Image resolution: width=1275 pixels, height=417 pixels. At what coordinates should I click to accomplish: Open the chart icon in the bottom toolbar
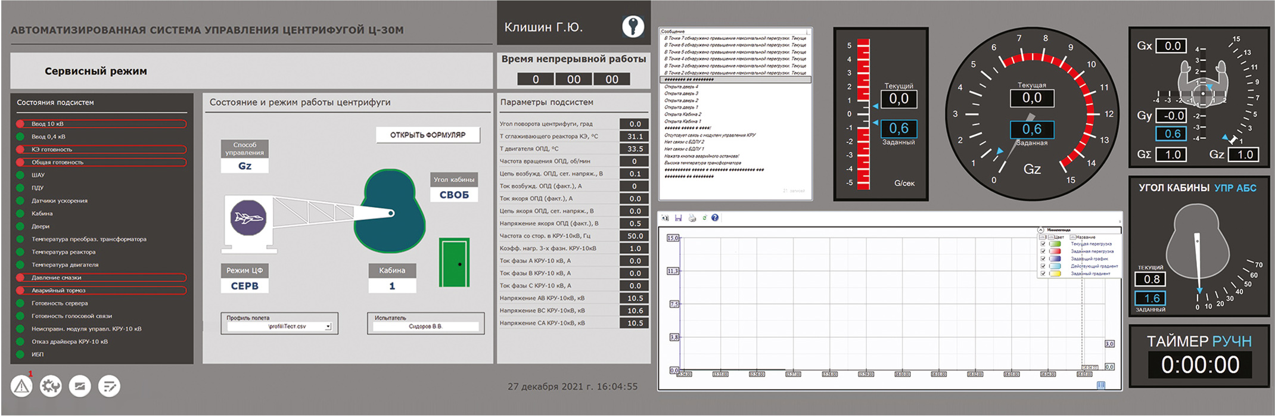pos(80,386)
